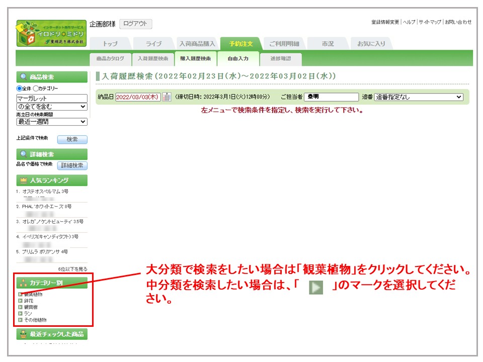The height and width of the screenshot is (362, 483).
Task: Open the calendar picker next to 納品日
Action: click(x=167, y=97)
